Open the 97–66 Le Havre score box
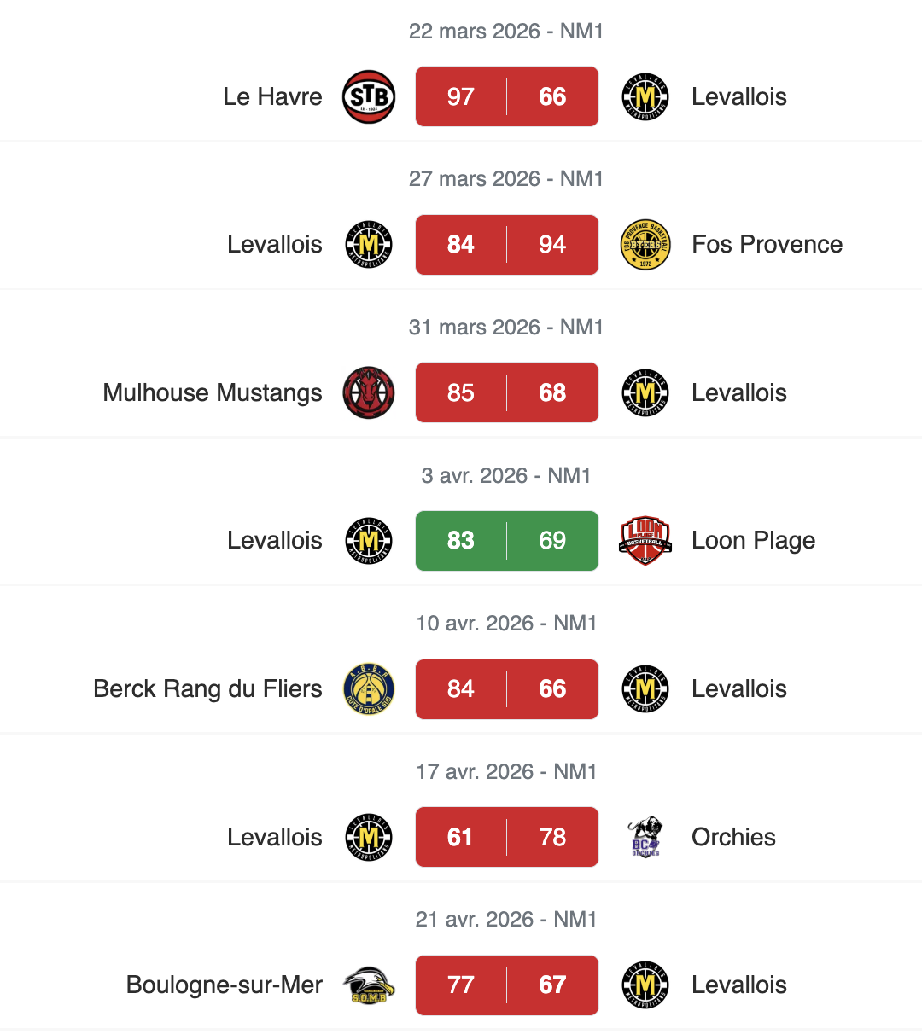The width and height of the screenshot is (922, 1034). [x=506, y=96]
